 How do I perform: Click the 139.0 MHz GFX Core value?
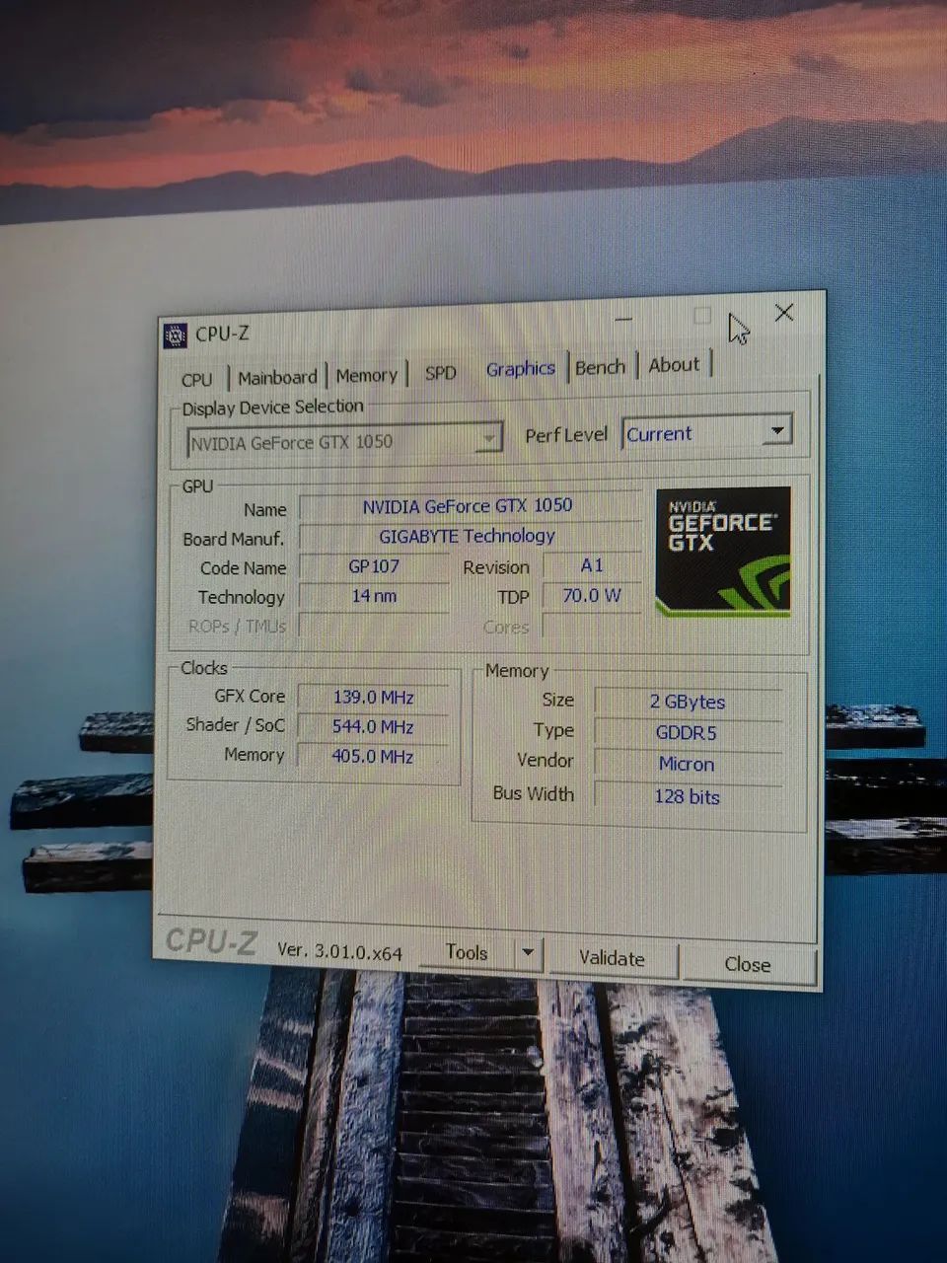[x=373, y=697]
